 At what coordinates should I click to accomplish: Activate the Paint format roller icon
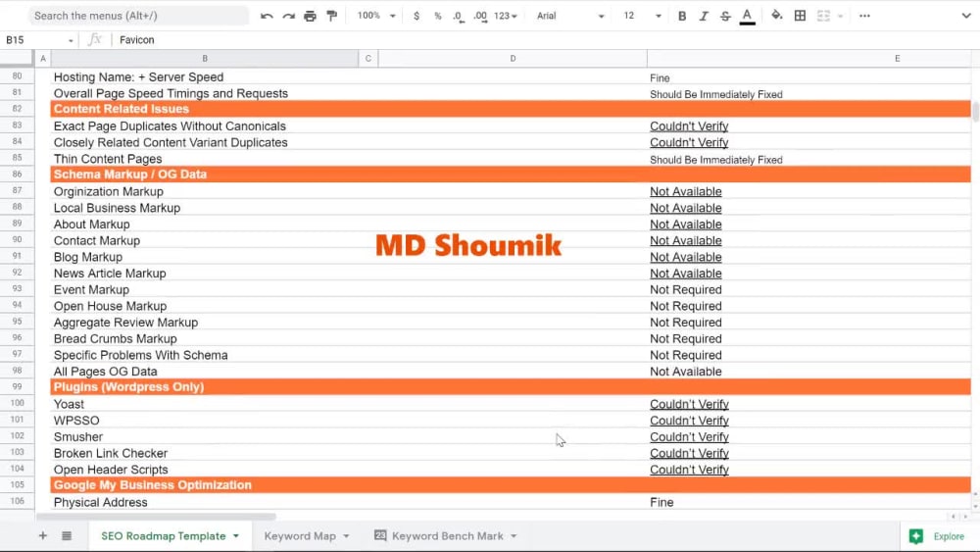tap(332, 16)
